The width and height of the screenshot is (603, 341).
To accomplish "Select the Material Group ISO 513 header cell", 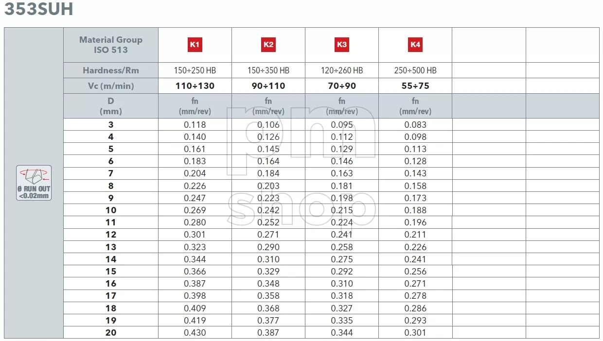I will [x=111, y=45].
